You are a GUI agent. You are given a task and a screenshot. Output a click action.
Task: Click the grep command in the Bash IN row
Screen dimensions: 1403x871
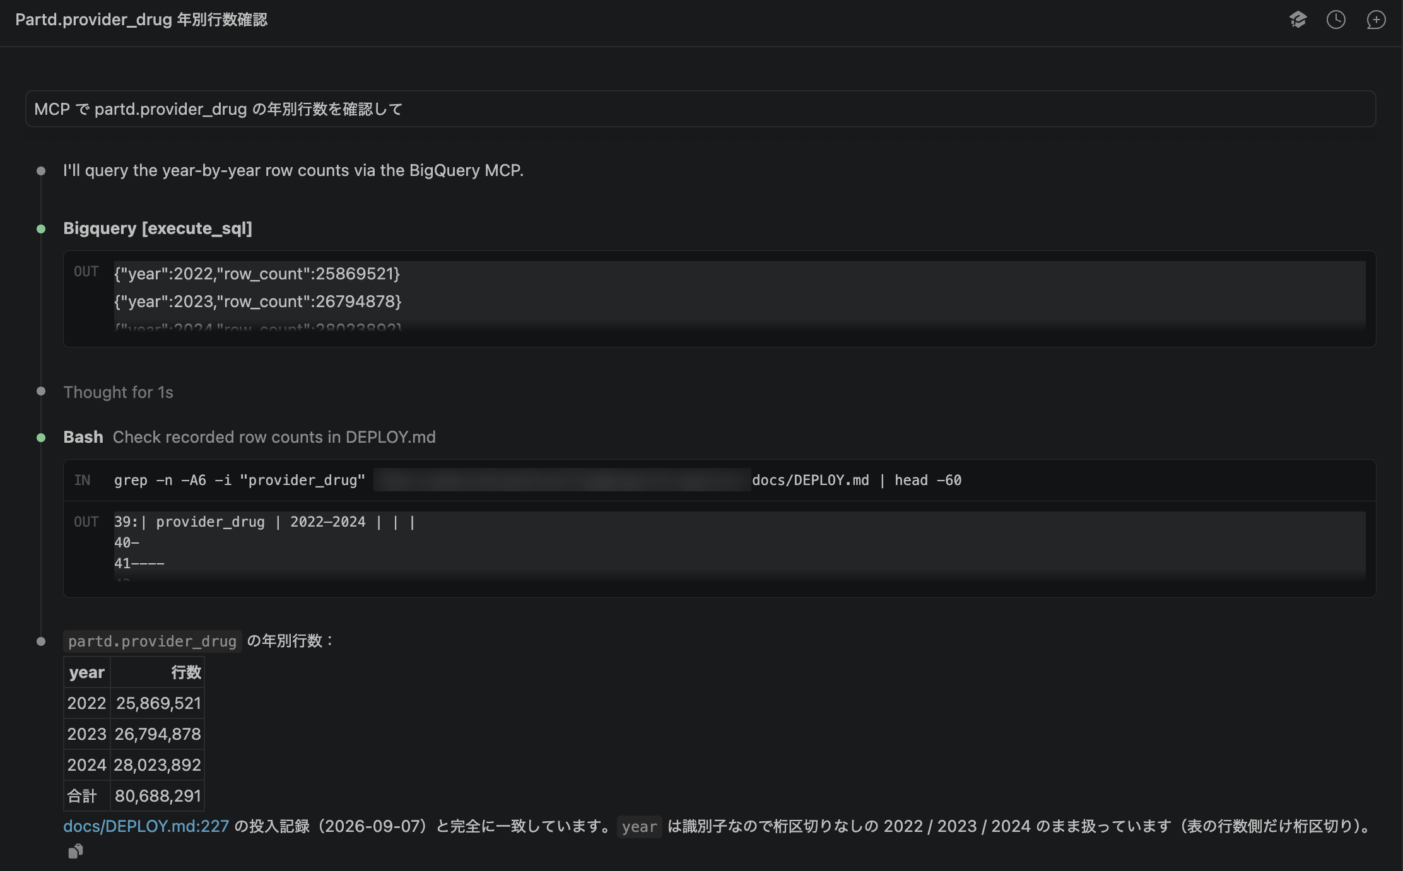537,481
